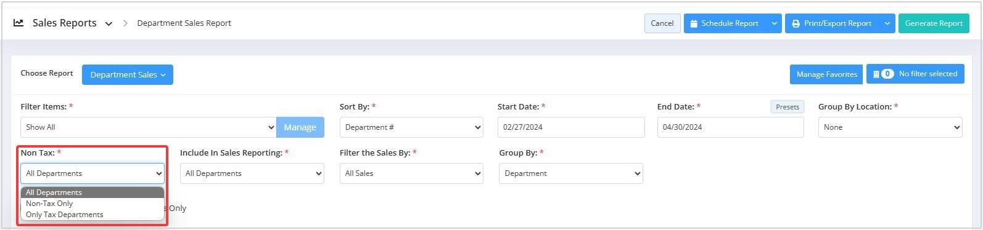
Task: Click Manage next to Filter Items
Action: click(x=300, y=127)
